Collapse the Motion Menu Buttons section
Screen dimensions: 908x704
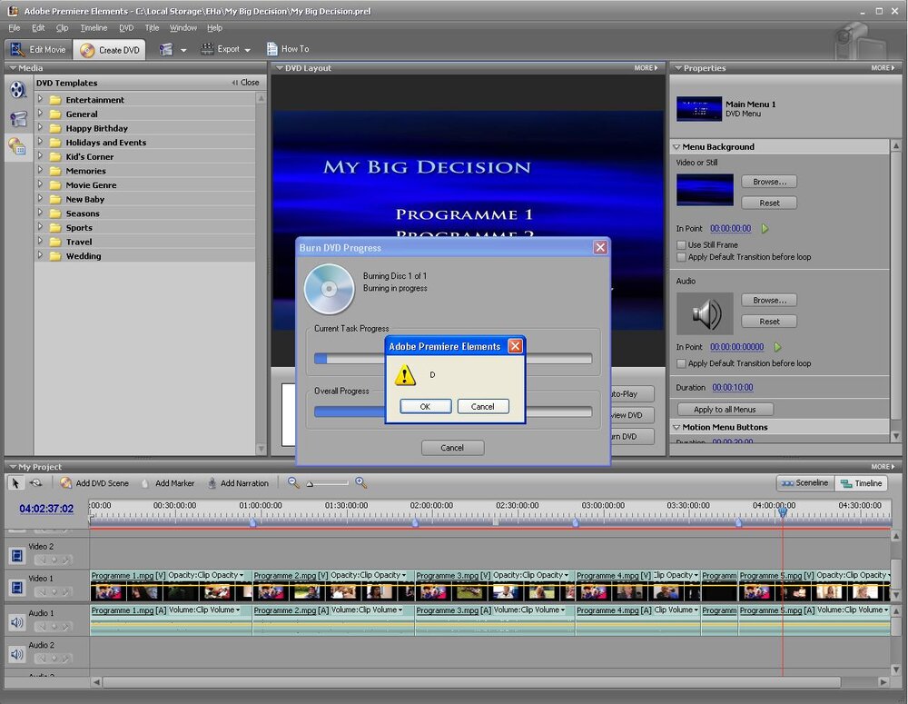[x=676, y=427]
